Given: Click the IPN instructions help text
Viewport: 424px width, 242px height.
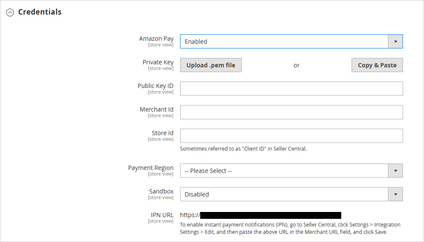Looking at the screenshot, I should [x=290, y=228].
